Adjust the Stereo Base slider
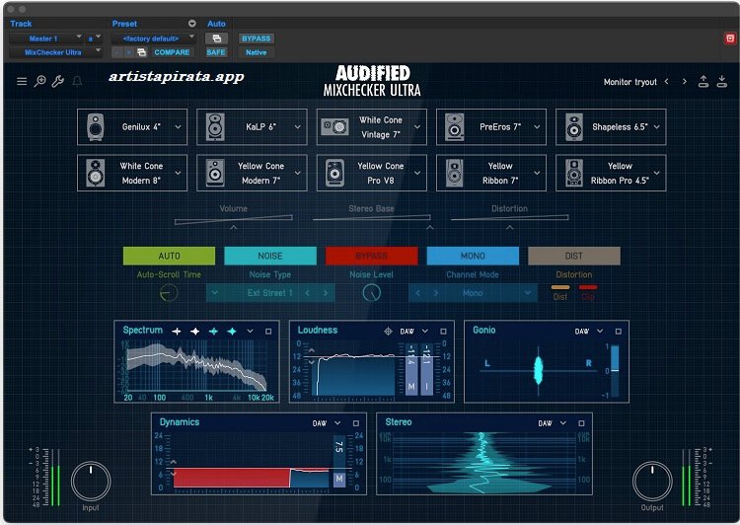This screenshot has height=525, width=740. pos(371,218)
